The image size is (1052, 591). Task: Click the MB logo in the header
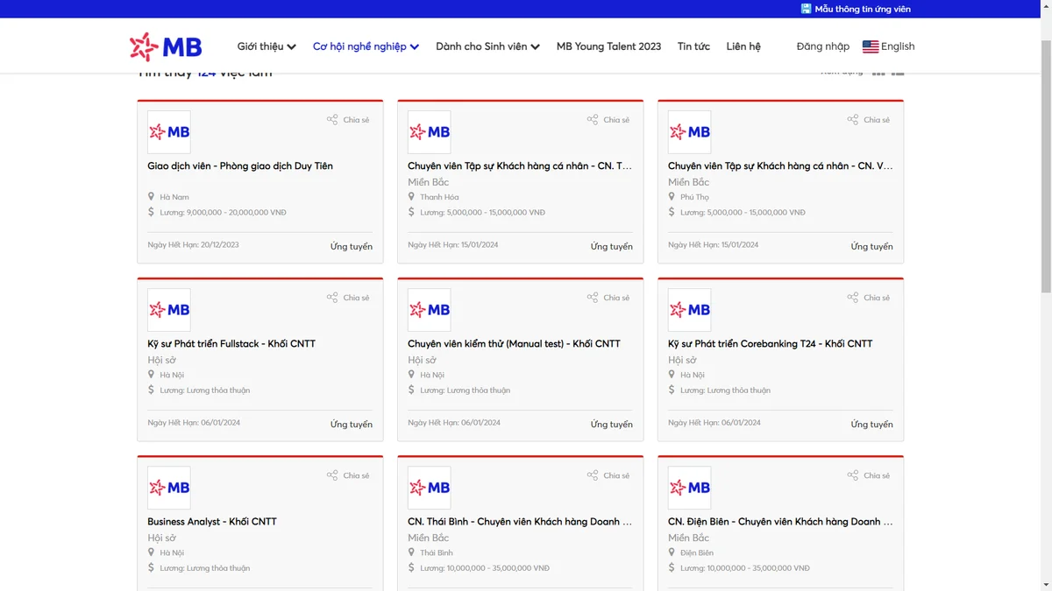(x=166, y=46)
